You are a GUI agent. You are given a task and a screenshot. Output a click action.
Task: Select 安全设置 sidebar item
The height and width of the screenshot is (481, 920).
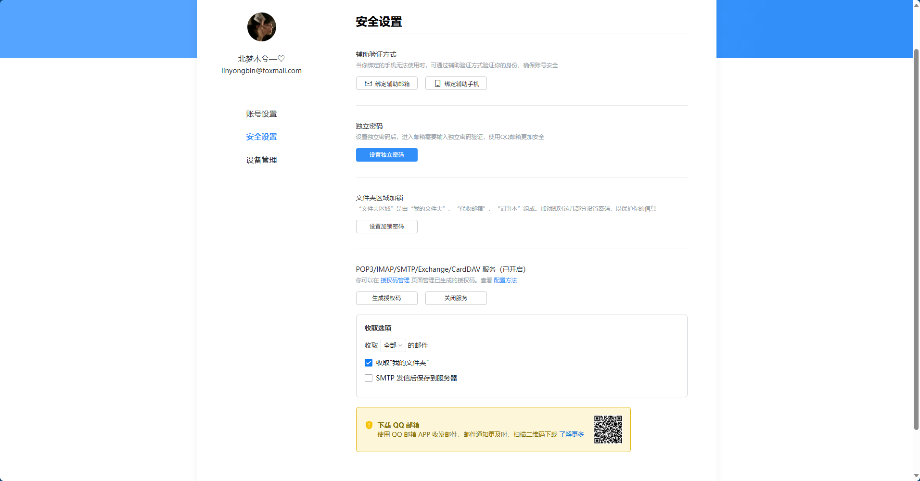pyautogui.click(x=261, y=137)
